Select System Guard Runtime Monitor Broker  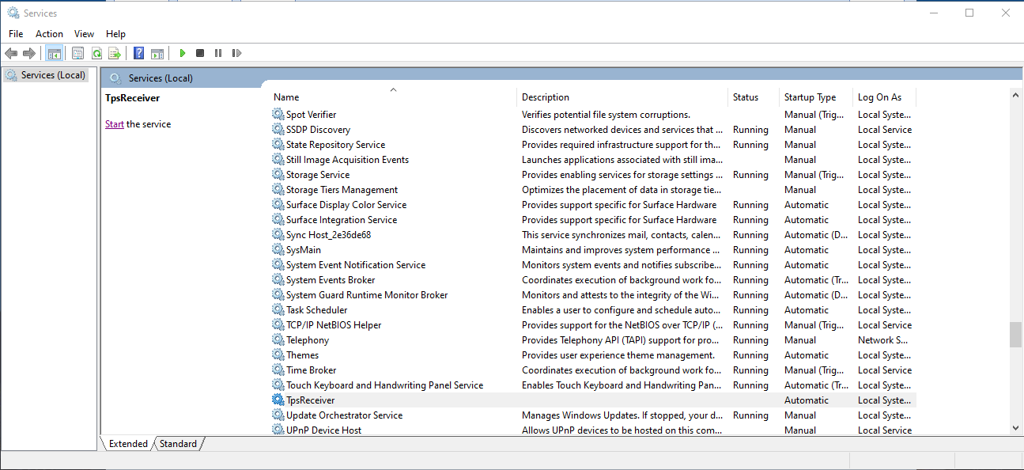point(593,295)
